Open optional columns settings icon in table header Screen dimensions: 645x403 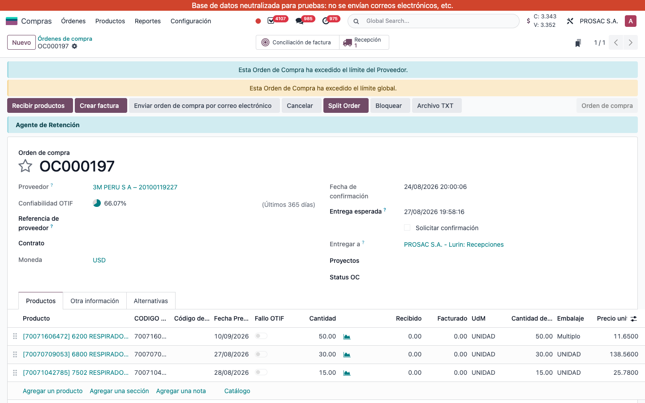(634, 319)
